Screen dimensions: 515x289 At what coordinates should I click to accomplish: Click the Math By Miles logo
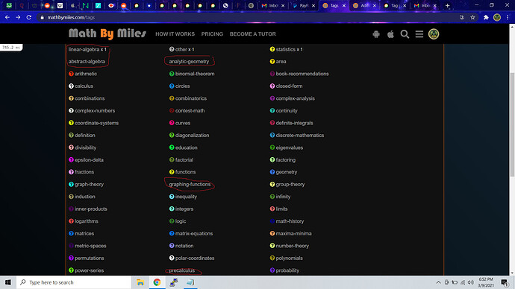[x=107, y=34]
